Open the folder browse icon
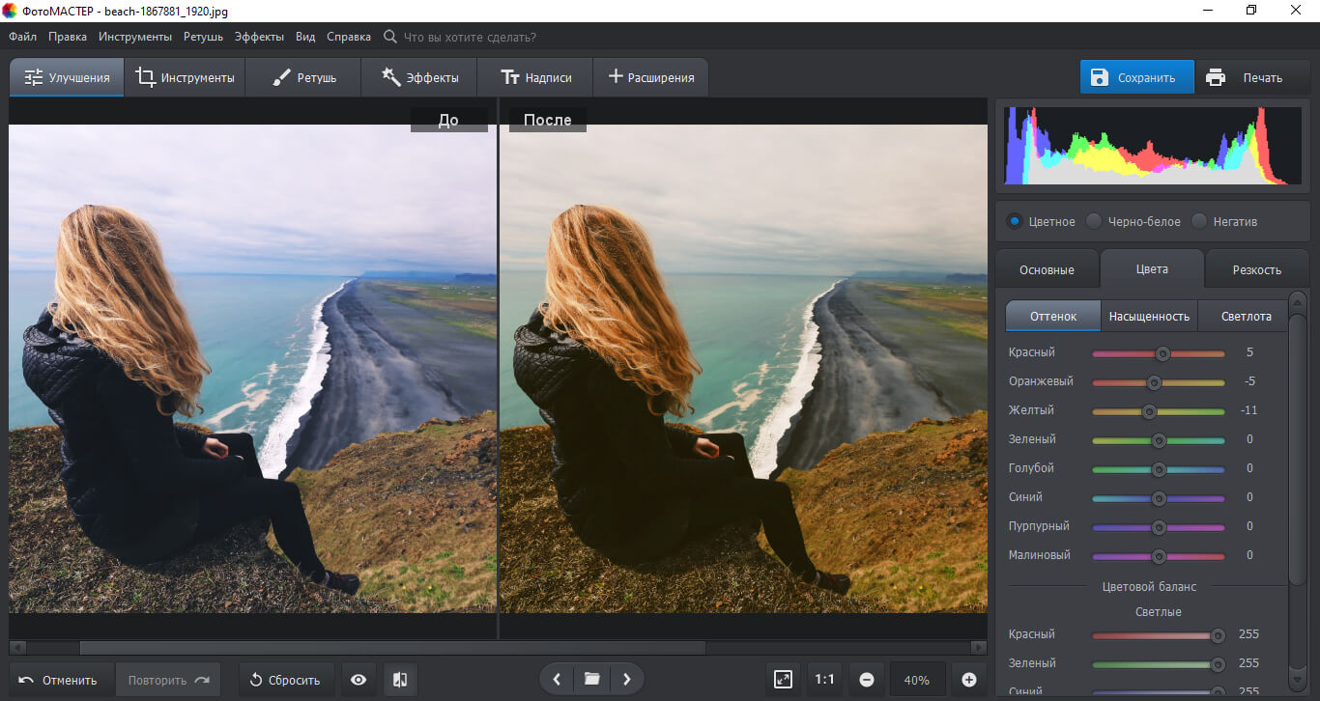This screenshot has width=1320, height=701. [592, 680]
